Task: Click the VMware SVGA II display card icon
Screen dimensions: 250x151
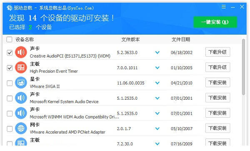Action: coord(21,83)
